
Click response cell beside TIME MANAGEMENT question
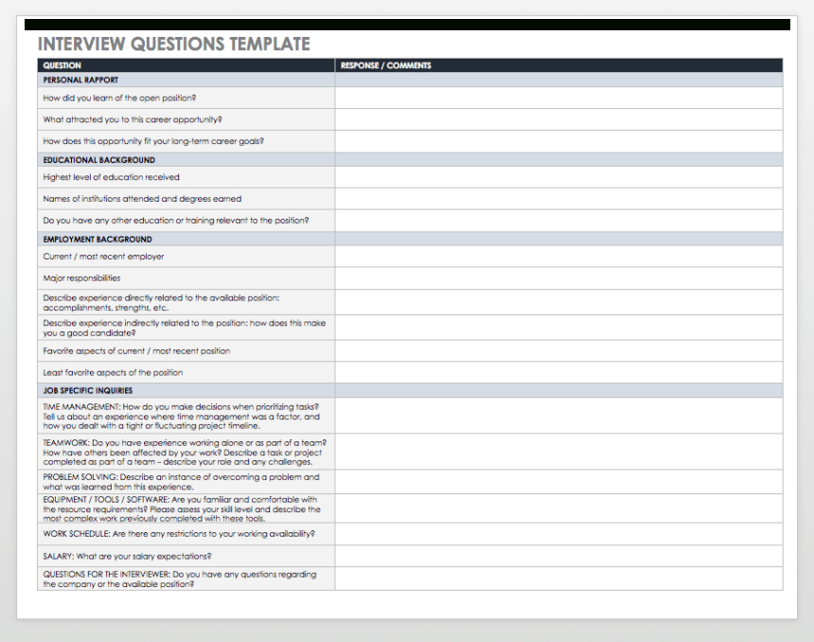click(558, 416)
